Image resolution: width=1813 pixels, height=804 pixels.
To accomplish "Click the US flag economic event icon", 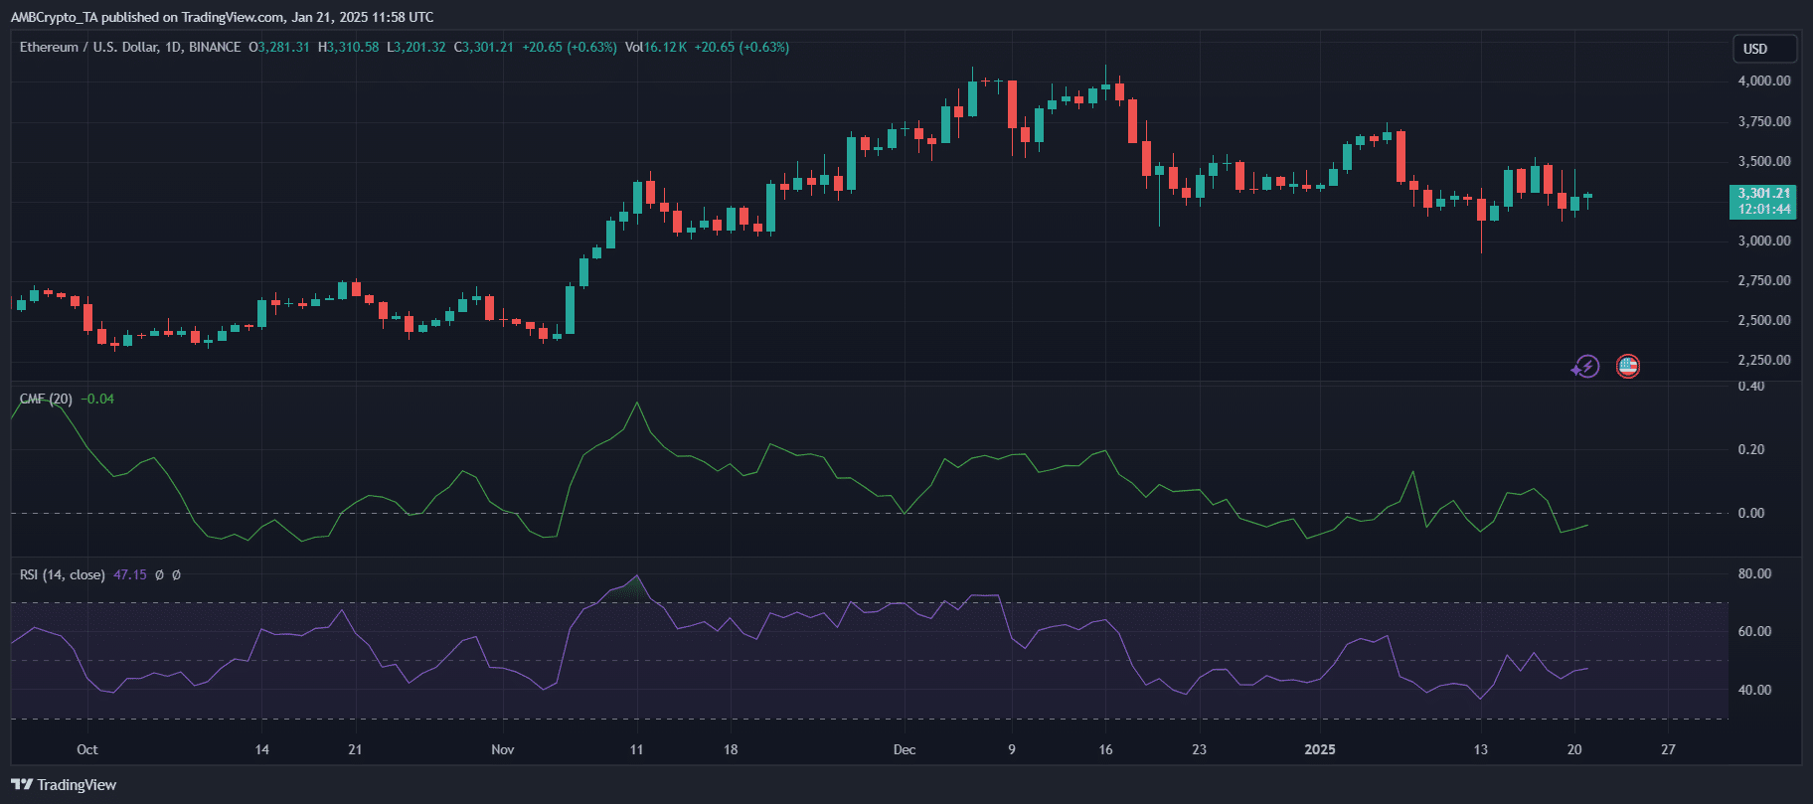I will click(1627, 367).
